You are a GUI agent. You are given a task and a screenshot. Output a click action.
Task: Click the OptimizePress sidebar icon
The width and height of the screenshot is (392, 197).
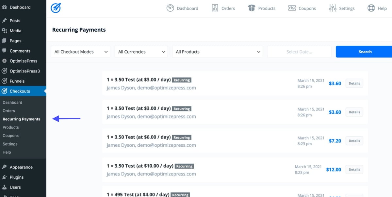click(x=4, y=61)
